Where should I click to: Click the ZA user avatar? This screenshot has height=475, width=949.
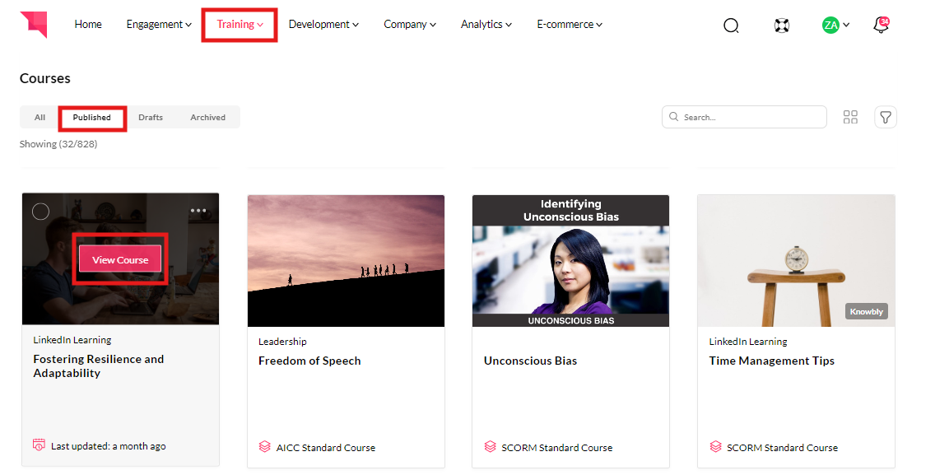tap(830, 25)
